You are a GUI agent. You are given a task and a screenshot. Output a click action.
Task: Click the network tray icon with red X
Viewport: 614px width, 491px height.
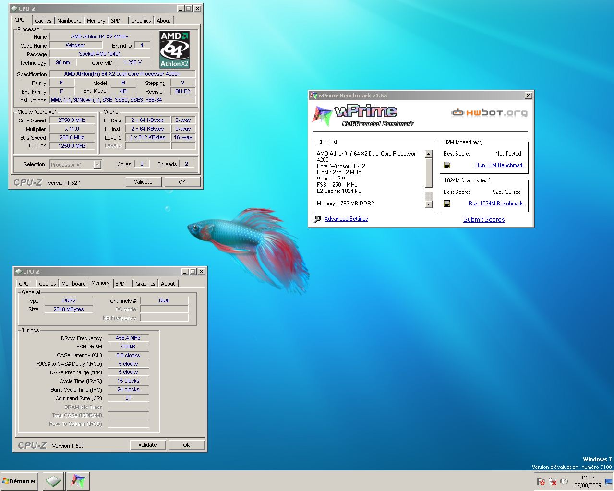(x=553, y=481)
